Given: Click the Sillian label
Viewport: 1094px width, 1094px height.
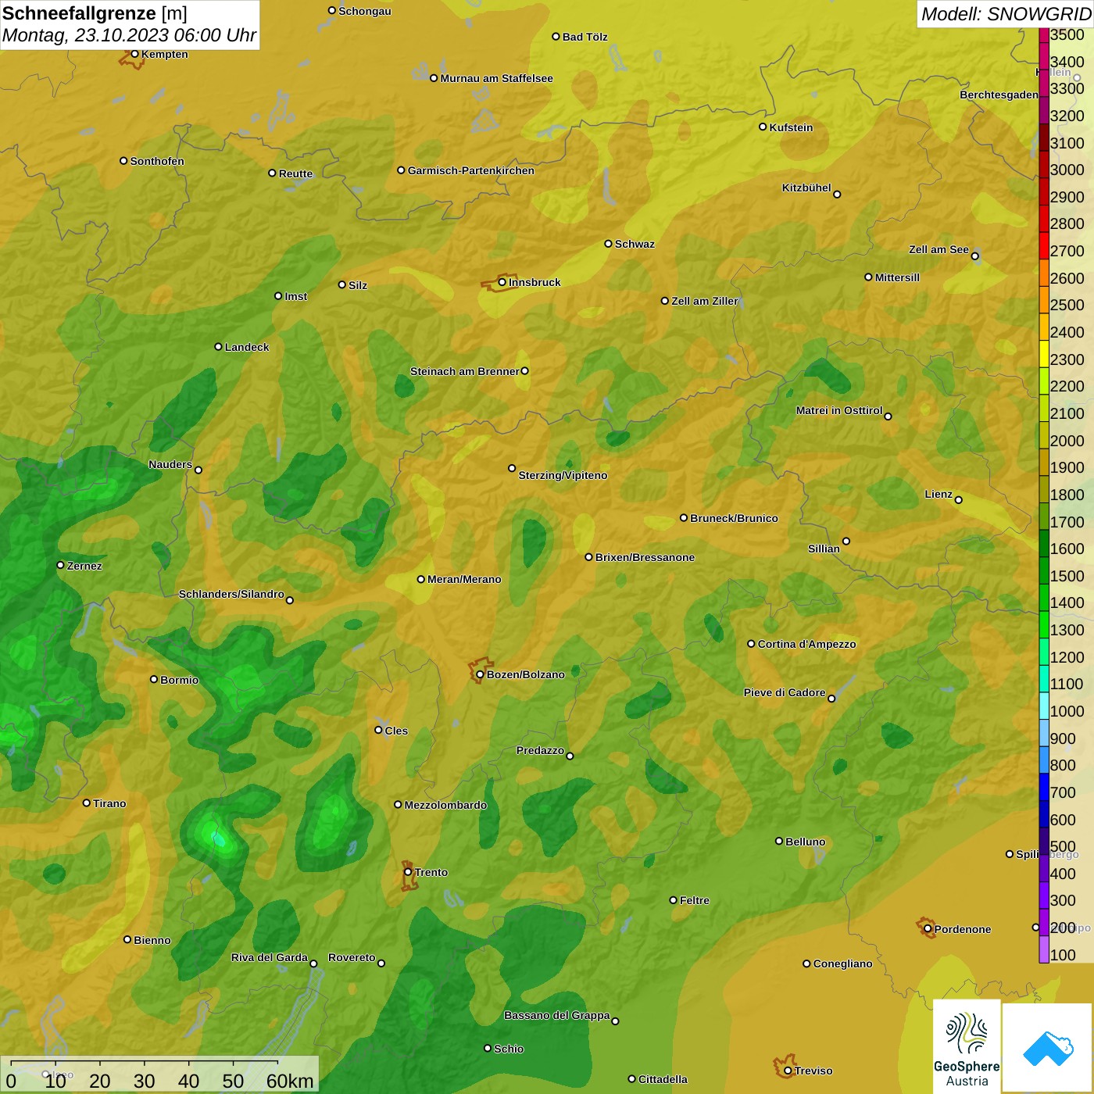Looking at the screenshot, I should [x=824, y=549].
